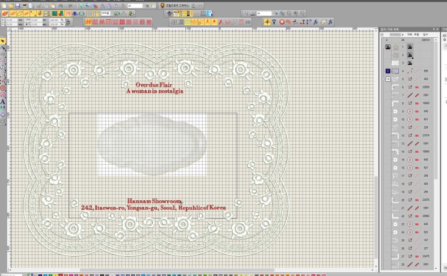Open a file with the folder icon

[x=11, y=5]
